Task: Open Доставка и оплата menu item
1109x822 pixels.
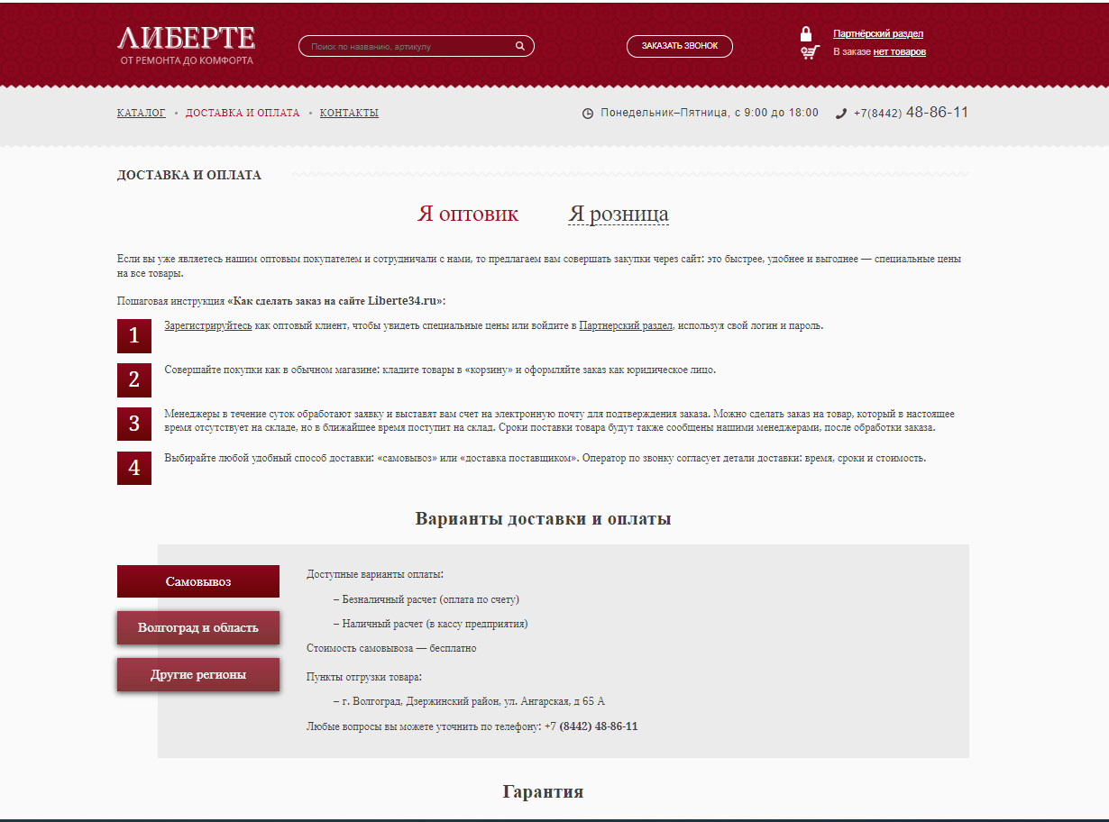Action: point(243,114)
